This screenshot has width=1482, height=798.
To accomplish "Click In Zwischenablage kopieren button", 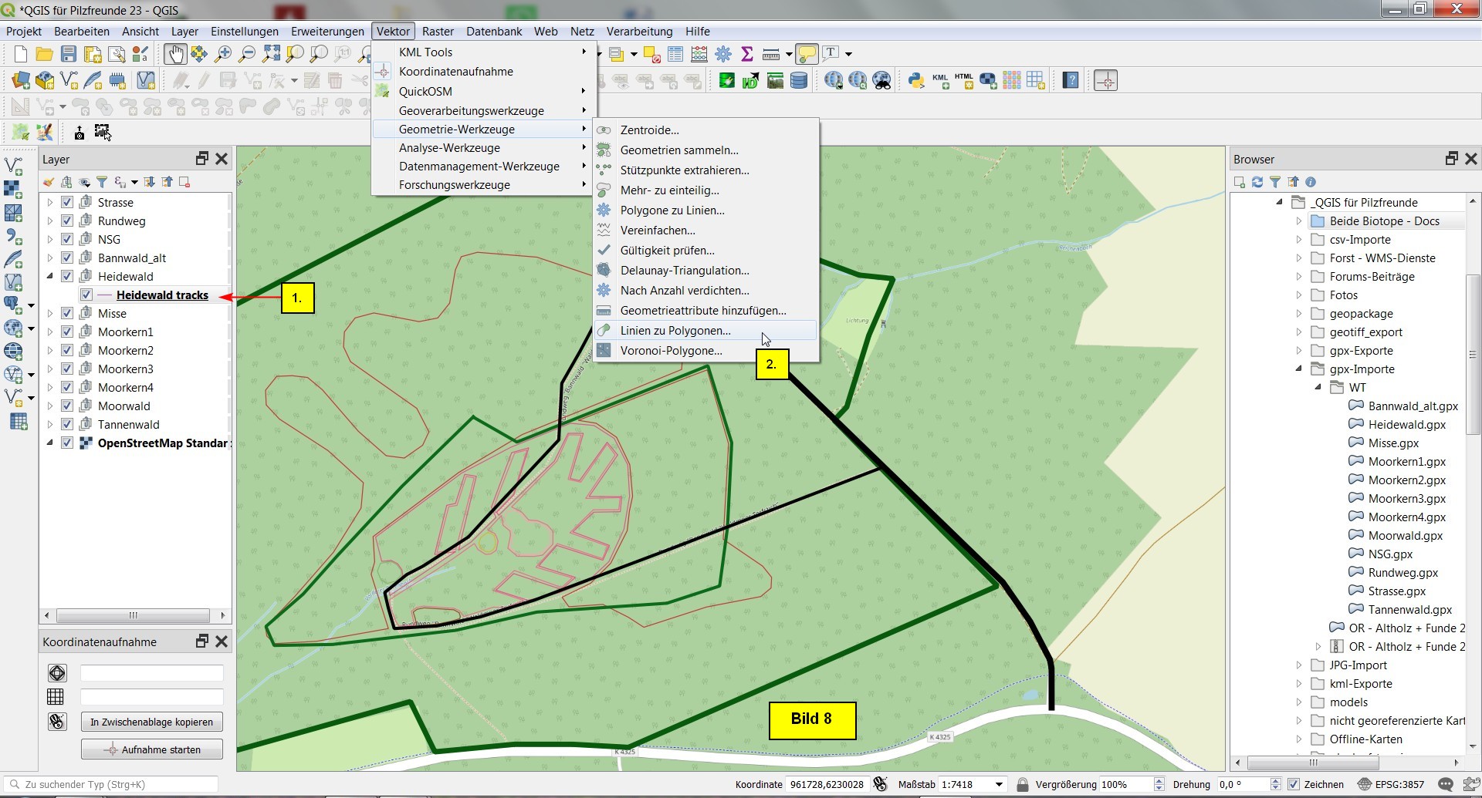I will 151,722.
